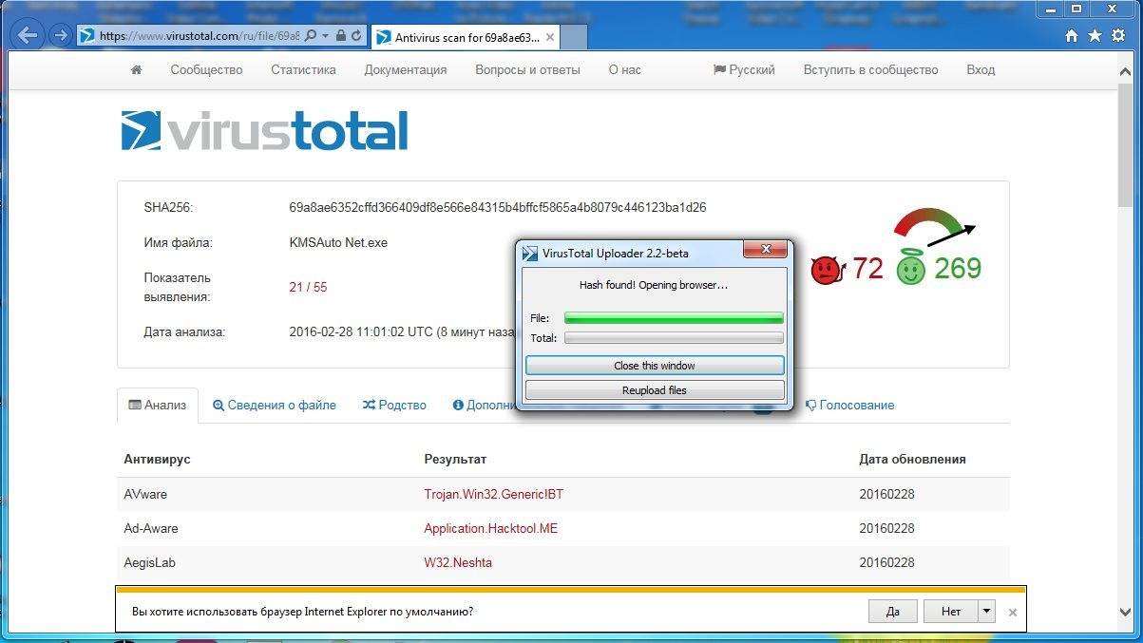Click the AVware row name
This screenshot has height=643, width=1143.
click(x=145, y=494)
